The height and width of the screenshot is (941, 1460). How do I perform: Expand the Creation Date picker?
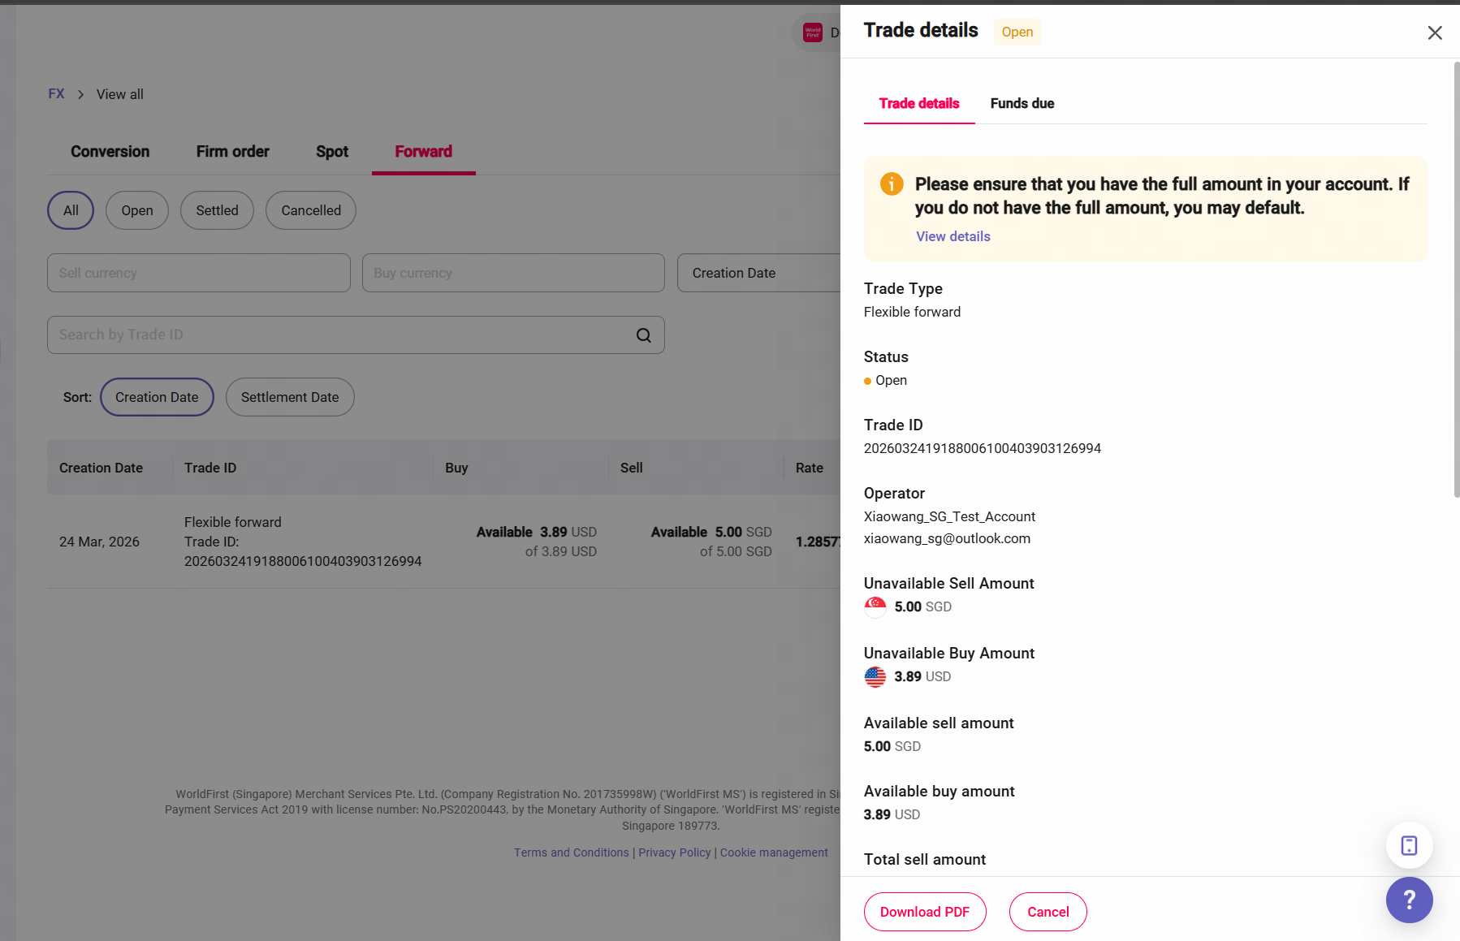[759, 273]
